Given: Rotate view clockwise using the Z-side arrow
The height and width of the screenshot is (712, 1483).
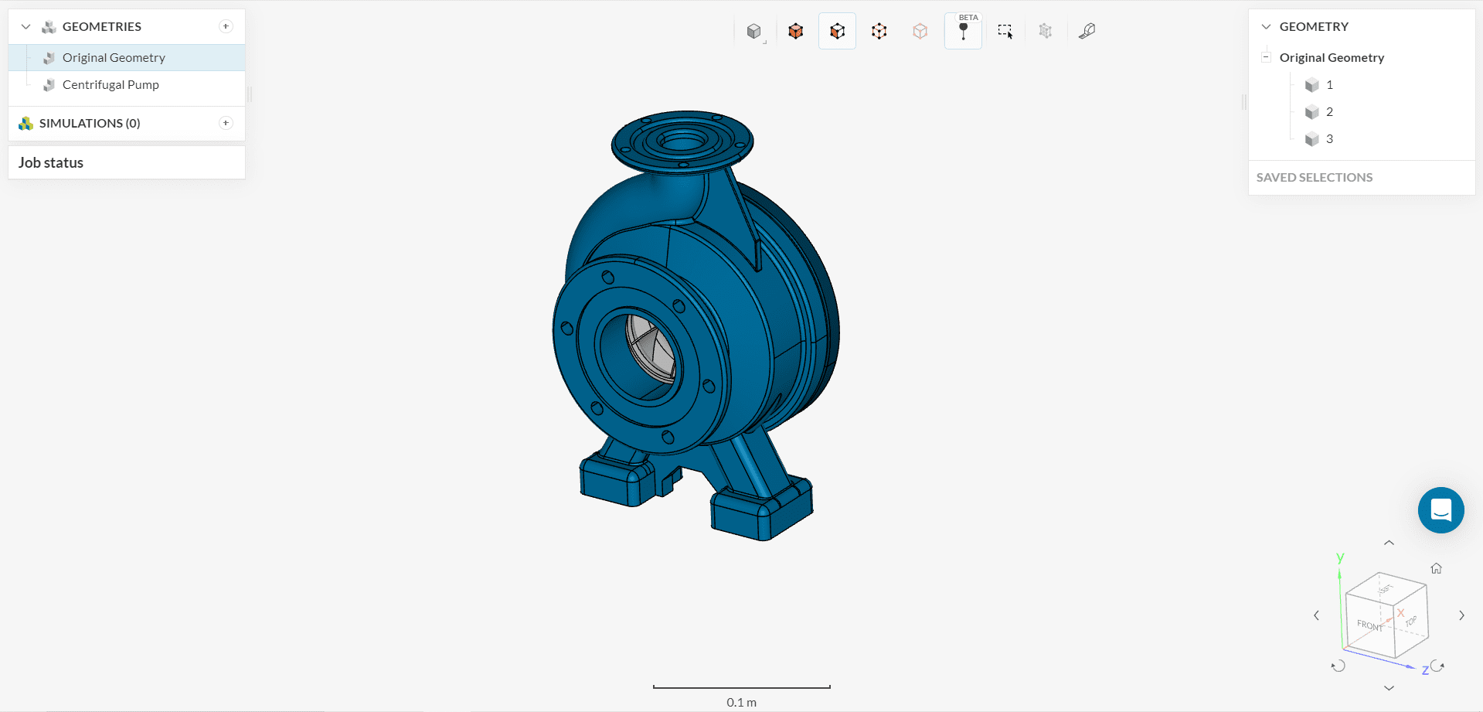Looking at the screenshot, I should pyautogui.click(x=1437, y=666).
